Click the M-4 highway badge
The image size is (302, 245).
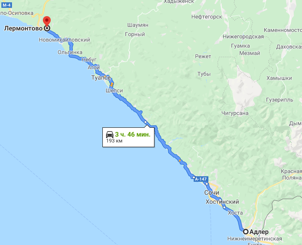(x=6, y=5)
